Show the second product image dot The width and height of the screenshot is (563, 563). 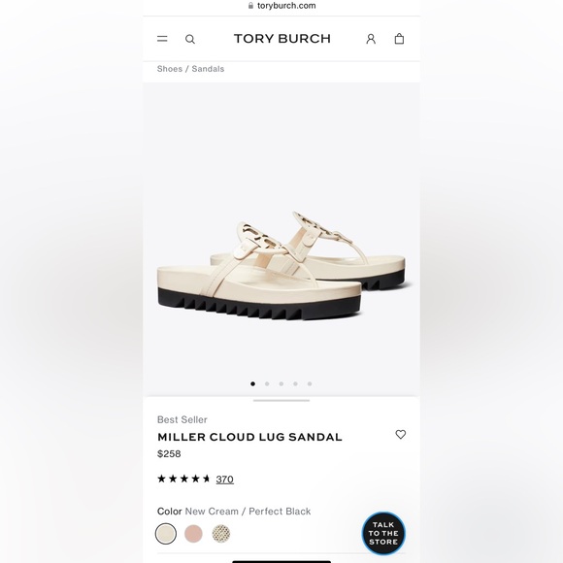pyautogui.click(x=267, y=383)
